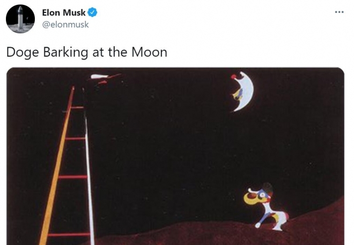The image size is (354, 245).
Task: Click the word Moon in the tweet text
Action: coord(149,52)
